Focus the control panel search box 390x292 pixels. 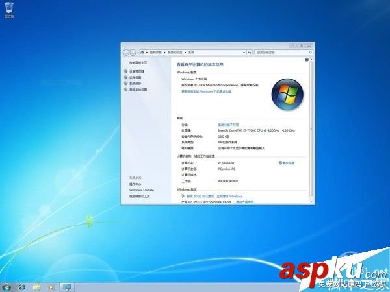coord(281,53)
